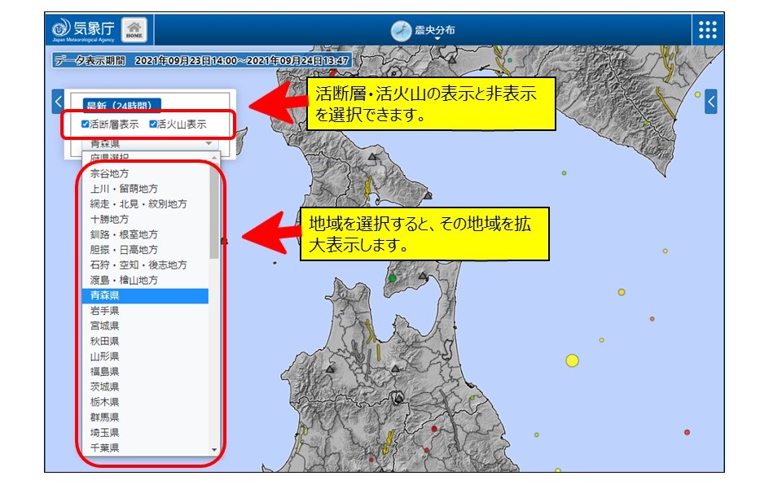Open the grid apps menu icon
This screenshot has height=489, width=782.
707,29
